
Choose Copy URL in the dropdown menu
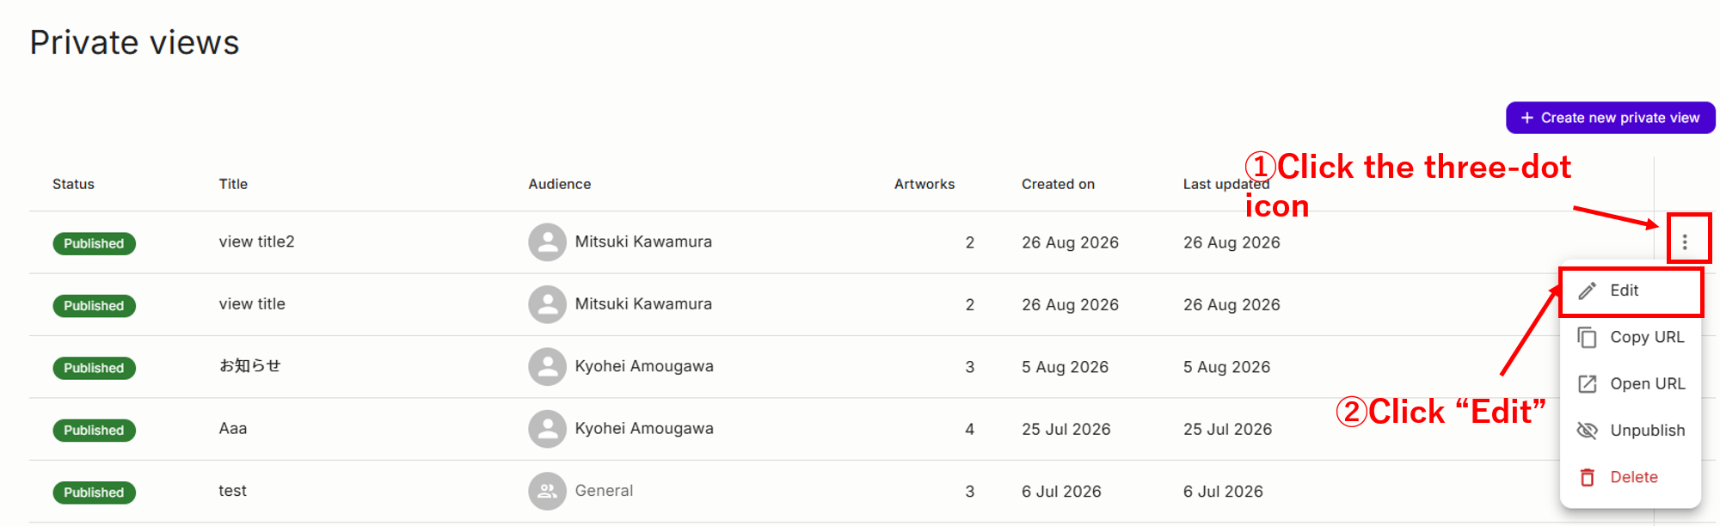tap(1631, 337)
